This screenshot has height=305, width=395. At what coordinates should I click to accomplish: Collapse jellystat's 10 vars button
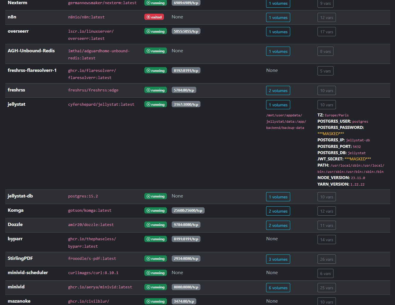(x=327, y=105)
